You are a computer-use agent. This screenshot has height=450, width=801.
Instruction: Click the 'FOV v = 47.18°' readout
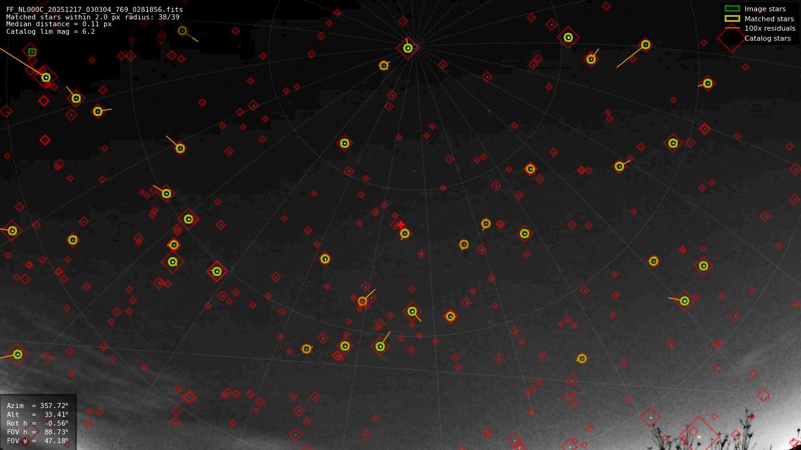coord(38,441)
